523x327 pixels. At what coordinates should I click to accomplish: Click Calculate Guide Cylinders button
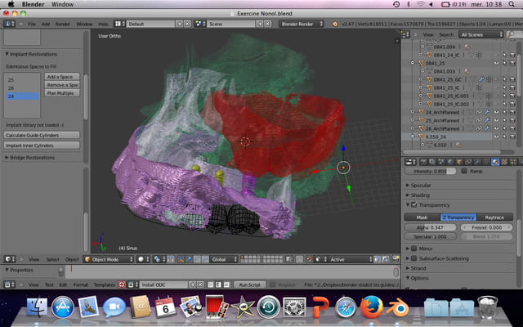click(x=42, y=134)
